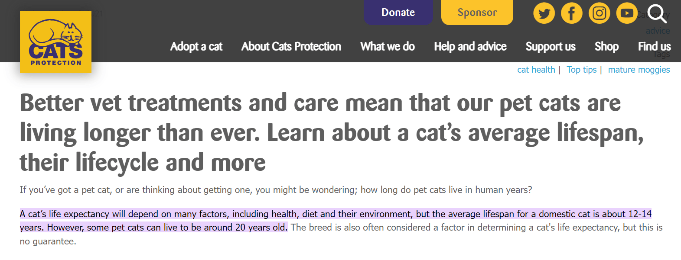
Task: Select the Find us menu item
Action: click(x=654, y=46)
